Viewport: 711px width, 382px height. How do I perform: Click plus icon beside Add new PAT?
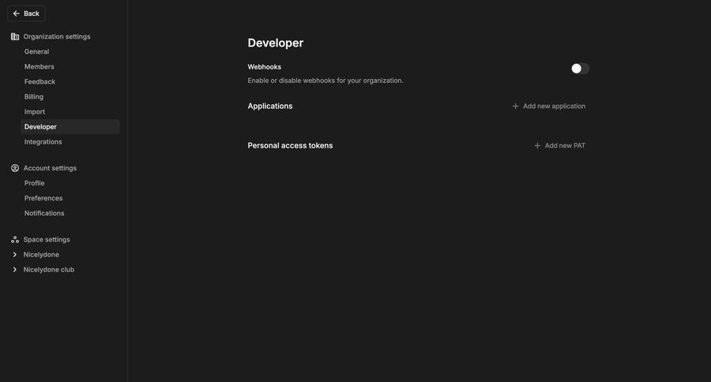[537, 145]
